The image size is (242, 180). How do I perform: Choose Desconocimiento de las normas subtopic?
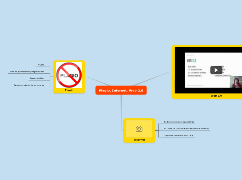point(29,85)
